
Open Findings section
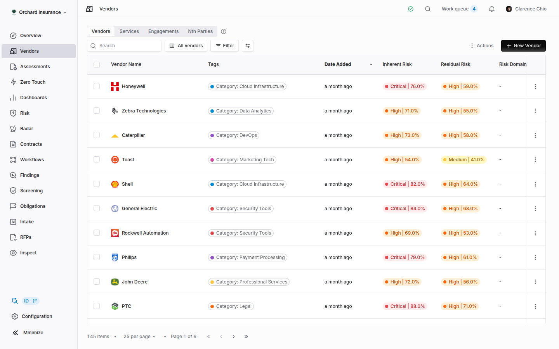pyautogui.click(x=38, y=175)
